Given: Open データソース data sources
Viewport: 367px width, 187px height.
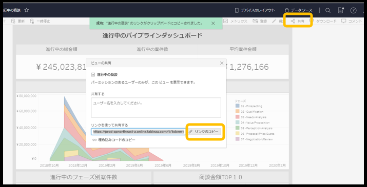Looking at the screenshot, I should pyautogui.click(x=298, y=10).
